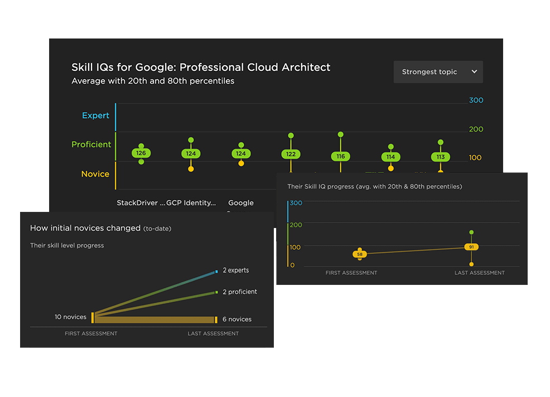Image resolution: width=550 pixels, height=397 pixels.
Task: Click the Novice axis label
Action: (x=95, y=173)
